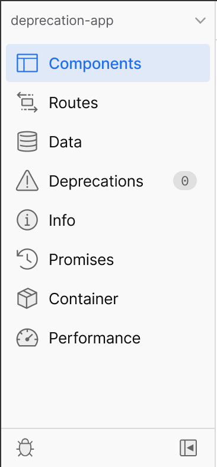
Task: Click the Deprecations count badge showing 0
Action: [185, 181]
